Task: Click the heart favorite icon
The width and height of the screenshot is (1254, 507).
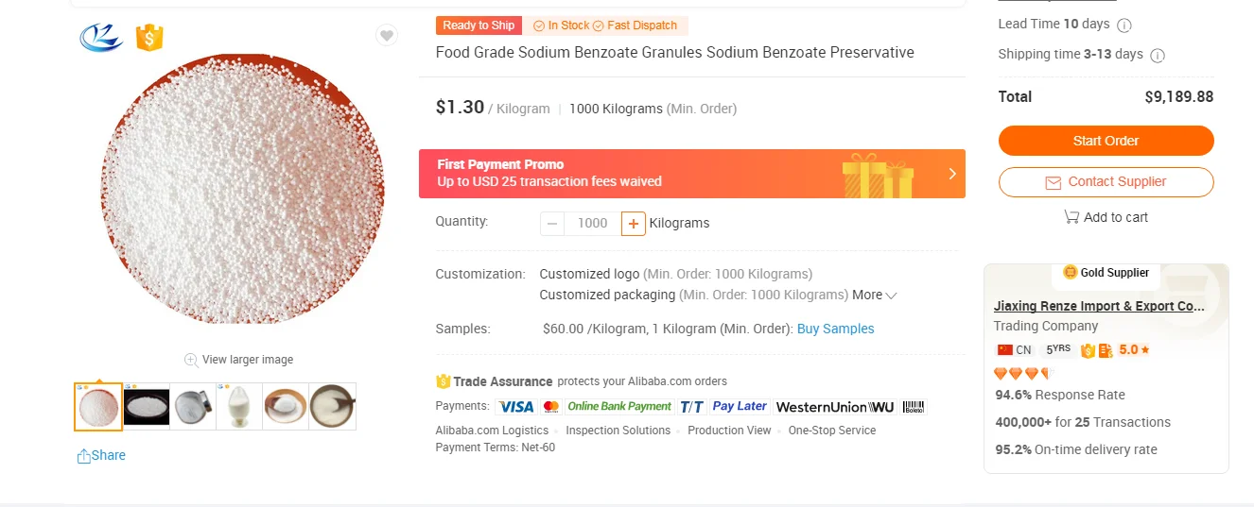Action: [387, 36]
